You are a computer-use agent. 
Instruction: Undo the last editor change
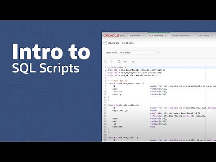coord(105,62)
